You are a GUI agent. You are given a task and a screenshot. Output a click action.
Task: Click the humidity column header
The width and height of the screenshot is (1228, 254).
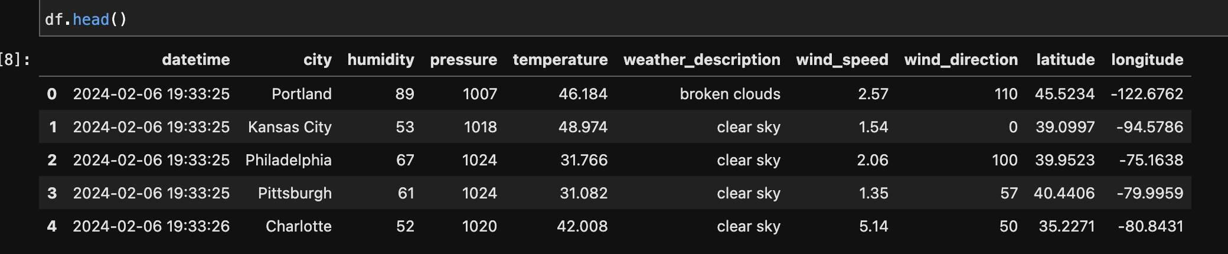pos(381,60)
